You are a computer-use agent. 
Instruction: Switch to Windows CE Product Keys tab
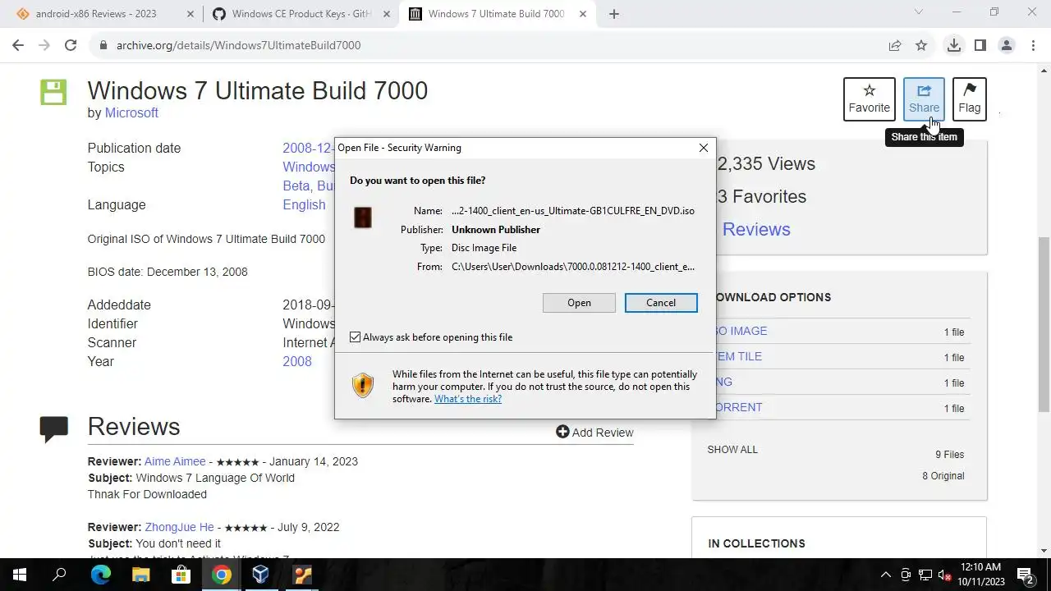pyautogui.click(x=301, y=14)
